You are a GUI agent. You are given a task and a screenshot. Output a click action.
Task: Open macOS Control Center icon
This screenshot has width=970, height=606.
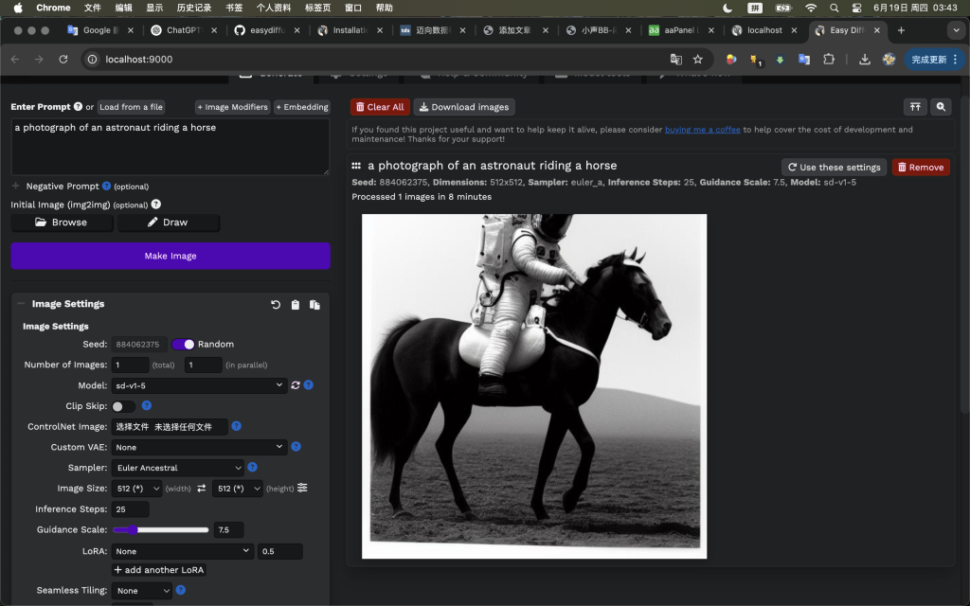pos(856,8)
